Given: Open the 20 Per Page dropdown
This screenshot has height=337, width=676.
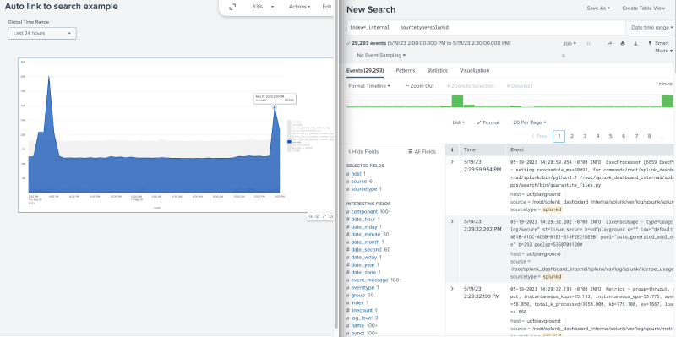Looking at the screenshot, I should tap(530, 122).
